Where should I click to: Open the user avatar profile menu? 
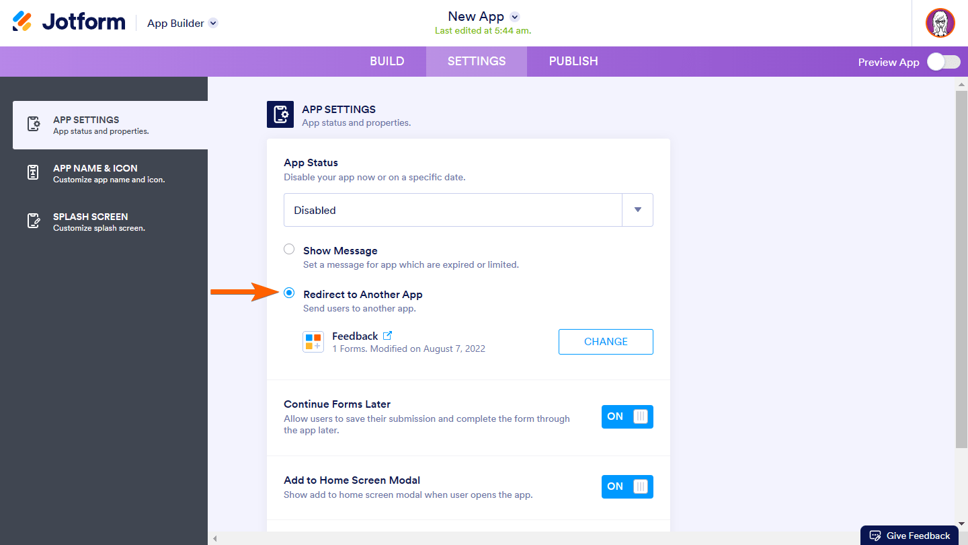click(940, 23)
